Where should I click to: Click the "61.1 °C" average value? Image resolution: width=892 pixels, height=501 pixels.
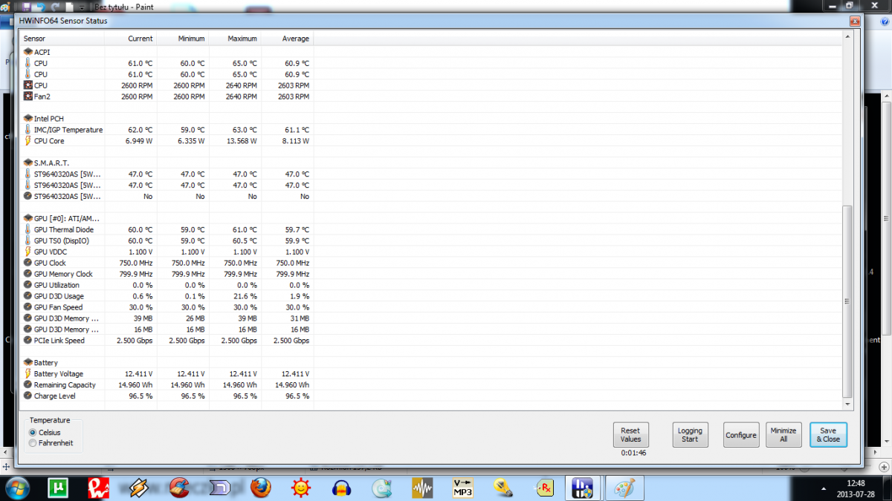[296, 130]
